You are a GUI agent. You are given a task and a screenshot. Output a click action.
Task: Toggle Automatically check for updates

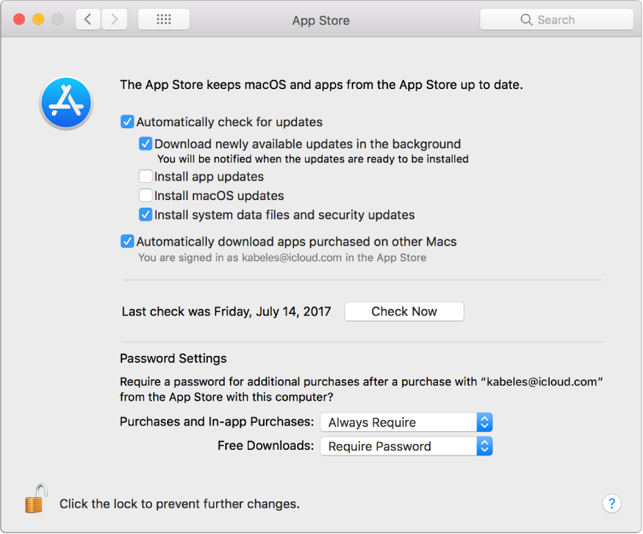tap(127, 122)
